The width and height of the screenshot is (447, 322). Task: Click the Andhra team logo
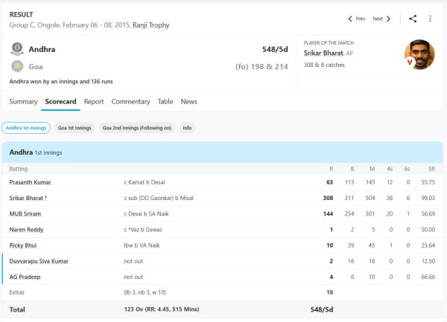click(16, 49)
